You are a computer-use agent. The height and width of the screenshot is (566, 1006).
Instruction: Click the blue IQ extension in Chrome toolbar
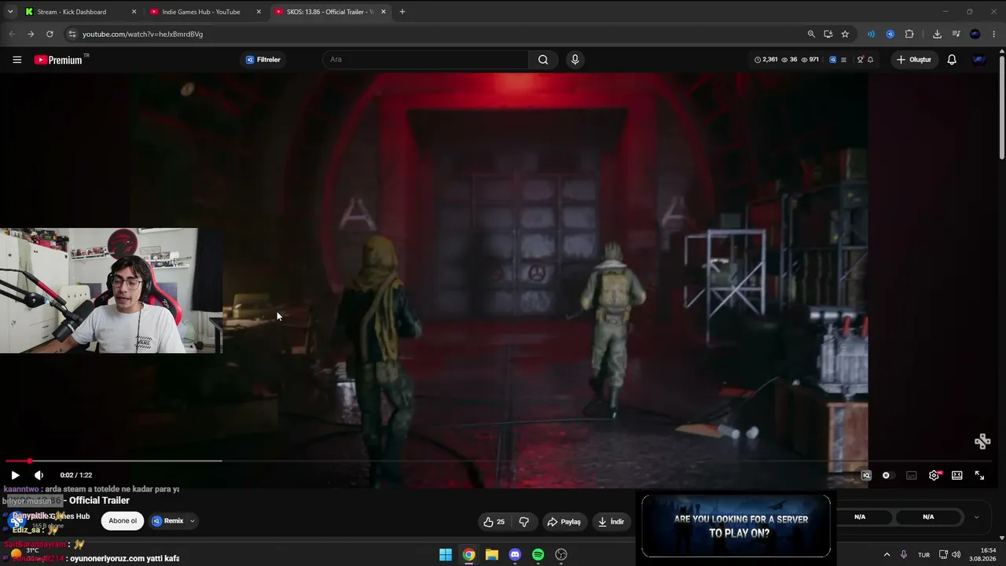click(x=890, y=34)
